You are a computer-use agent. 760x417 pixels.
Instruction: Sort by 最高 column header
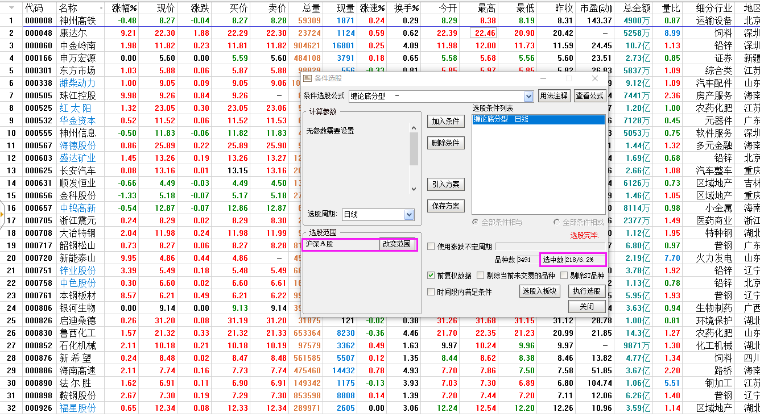[486, 8]
